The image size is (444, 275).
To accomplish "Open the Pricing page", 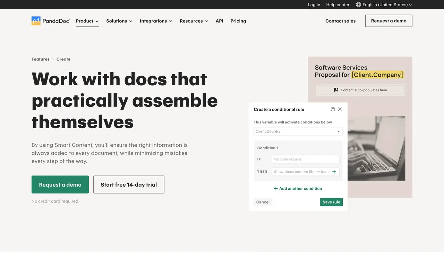I will [x=238, y=21].
